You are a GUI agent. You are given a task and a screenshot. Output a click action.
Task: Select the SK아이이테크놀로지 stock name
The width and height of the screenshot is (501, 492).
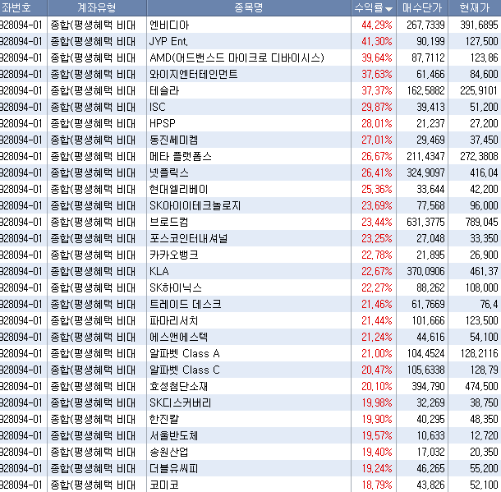195,205
